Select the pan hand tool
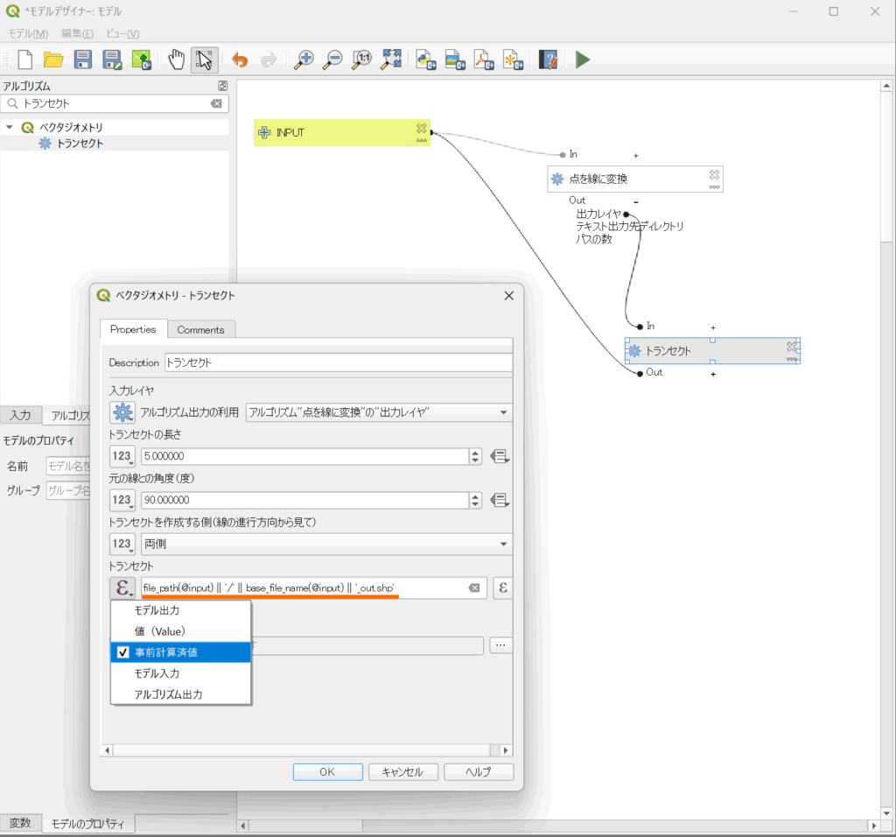The height and width of the screenshot is (837, 896). [x=176, y=60]
